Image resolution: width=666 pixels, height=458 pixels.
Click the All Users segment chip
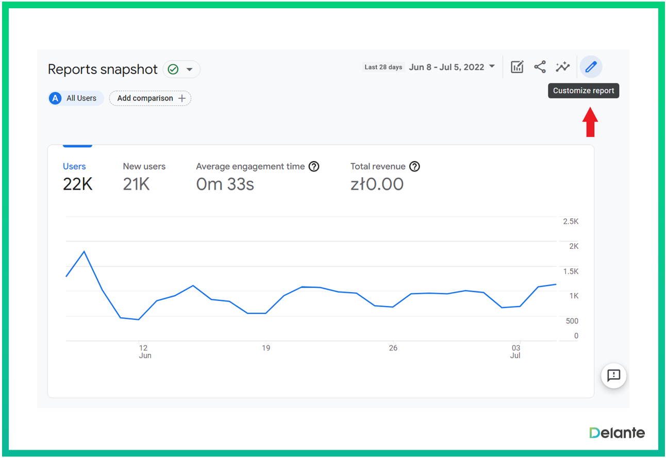(76, 98)
